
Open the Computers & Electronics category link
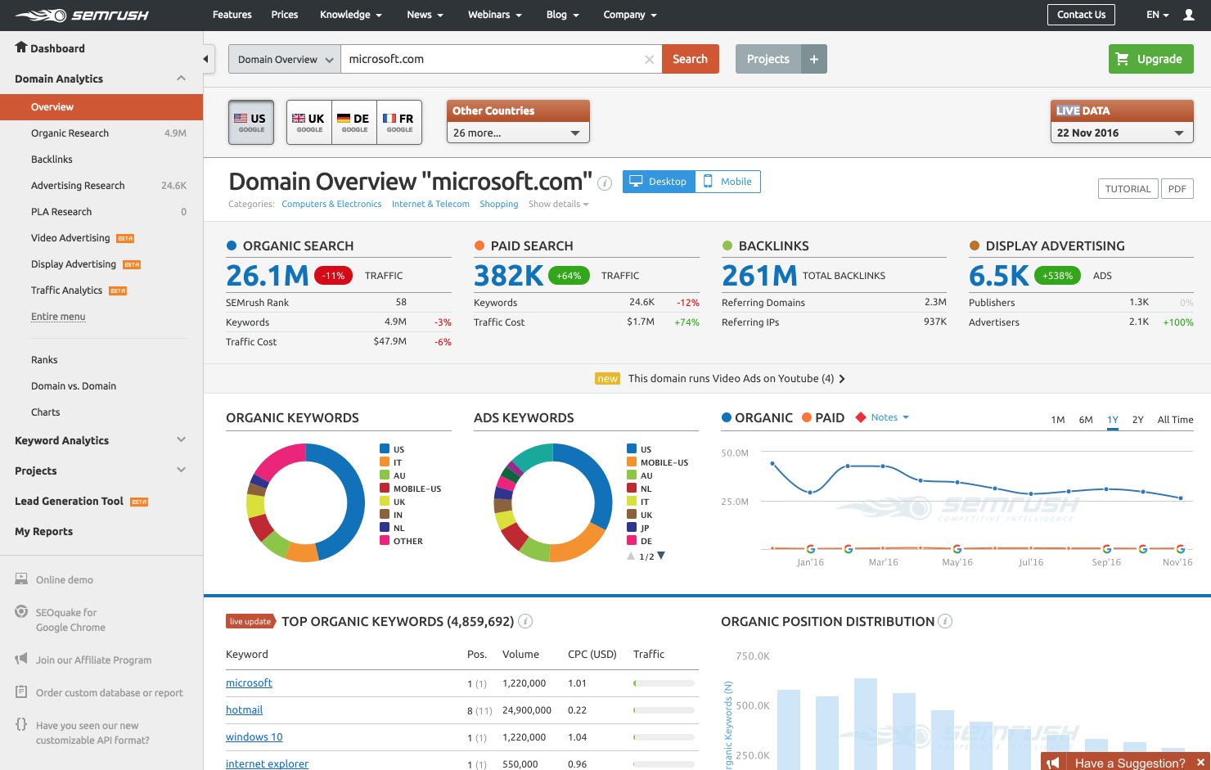pos(331,204)
